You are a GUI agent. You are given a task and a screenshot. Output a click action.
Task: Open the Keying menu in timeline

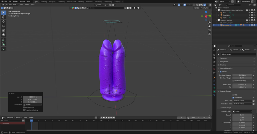tap(18, 117)
